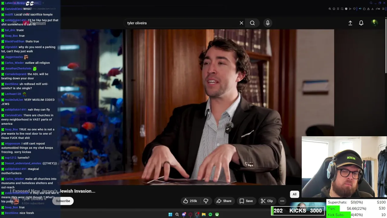Click chat username 'Lechaan128'

pos(13,94)
